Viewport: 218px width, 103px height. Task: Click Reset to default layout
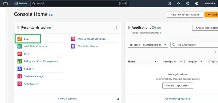[x=185, y=15]
